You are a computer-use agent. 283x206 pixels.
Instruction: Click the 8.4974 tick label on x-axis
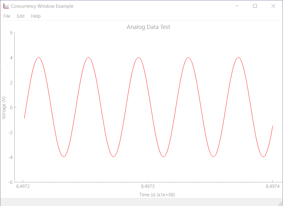click(x=272, y=187)
